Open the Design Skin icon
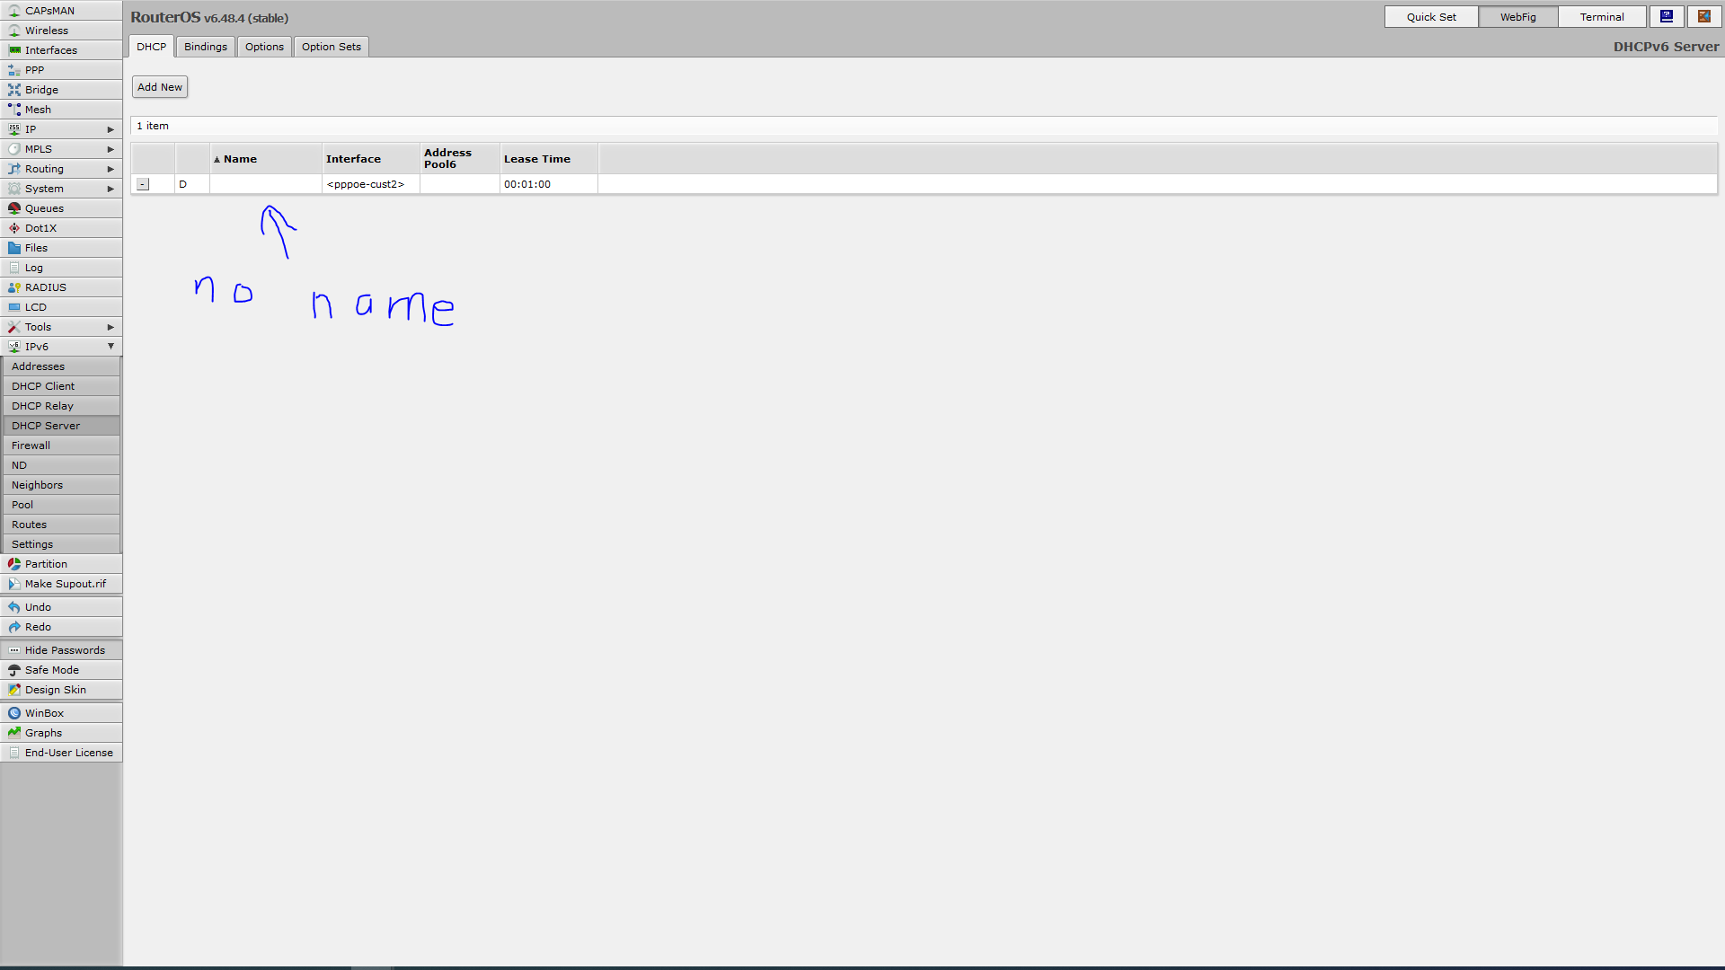1725x970 pixels. [14, 690]
